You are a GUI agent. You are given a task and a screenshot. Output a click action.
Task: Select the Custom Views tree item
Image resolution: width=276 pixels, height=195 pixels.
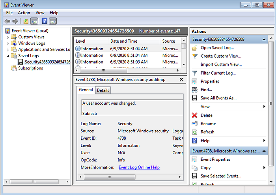(x=31, y=37)
